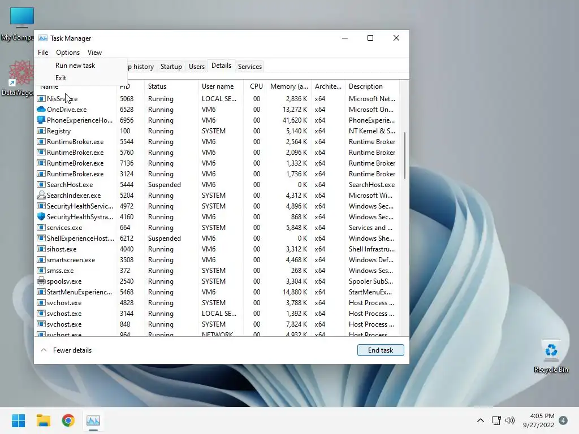This screenshot has width=579, height=434.
Task: Launch Google Chrome from the taskbar
Action: point(68,420)
